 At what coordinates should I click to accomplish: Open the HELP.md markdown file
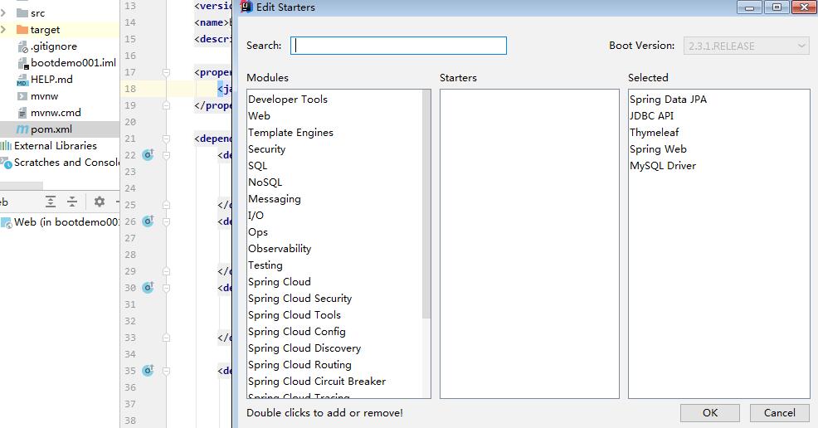[51, 80]
